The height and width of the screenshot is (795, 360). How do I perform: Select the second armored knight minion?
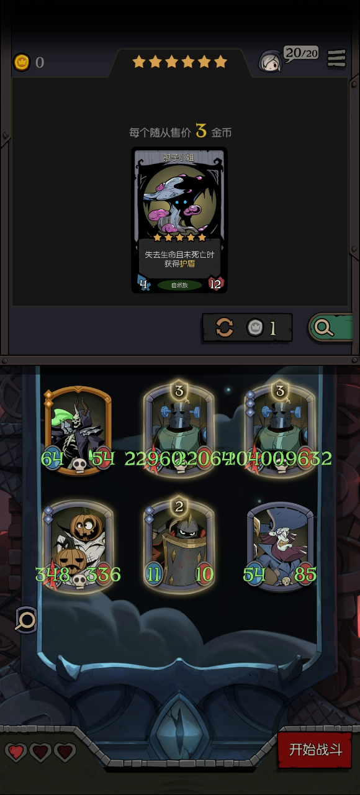281,429
